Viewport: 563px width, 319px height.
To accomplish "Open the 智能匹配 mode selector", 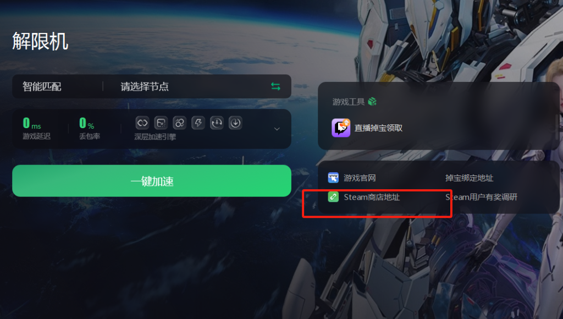I will 42,86.
